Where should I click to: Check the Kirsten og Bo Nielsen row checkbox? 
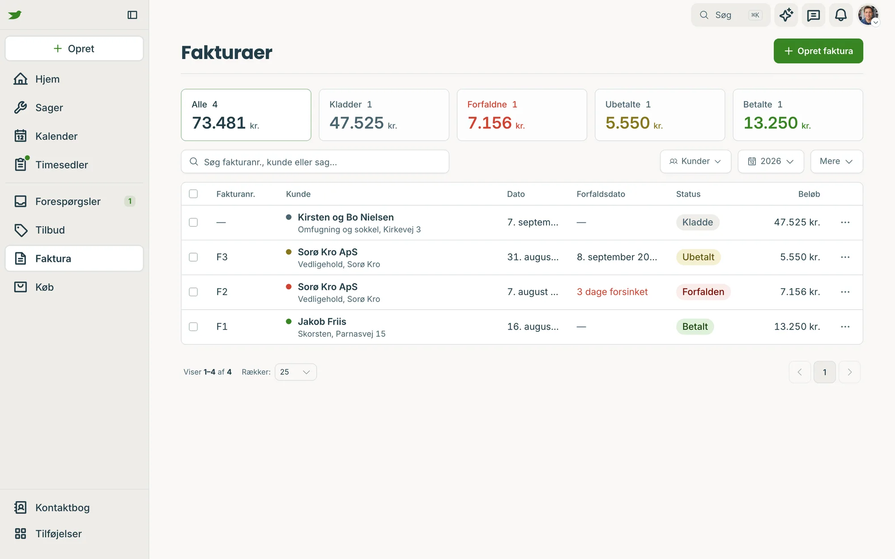click(x=193, y=223)
